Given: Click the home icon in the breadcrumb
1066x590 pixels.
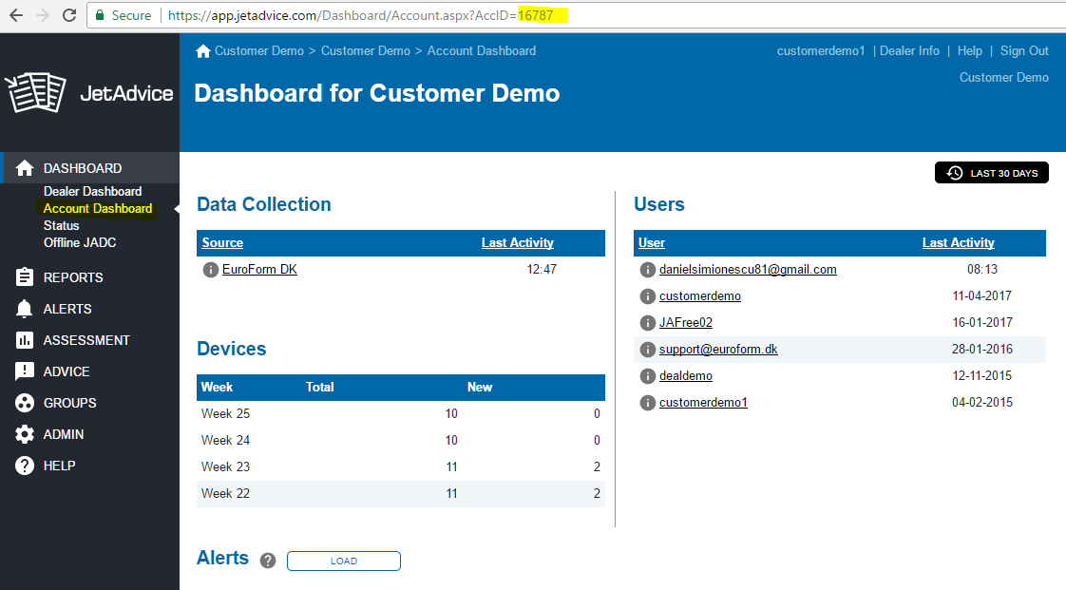Looking at the screenshot, I should click(x=202, y=51).
